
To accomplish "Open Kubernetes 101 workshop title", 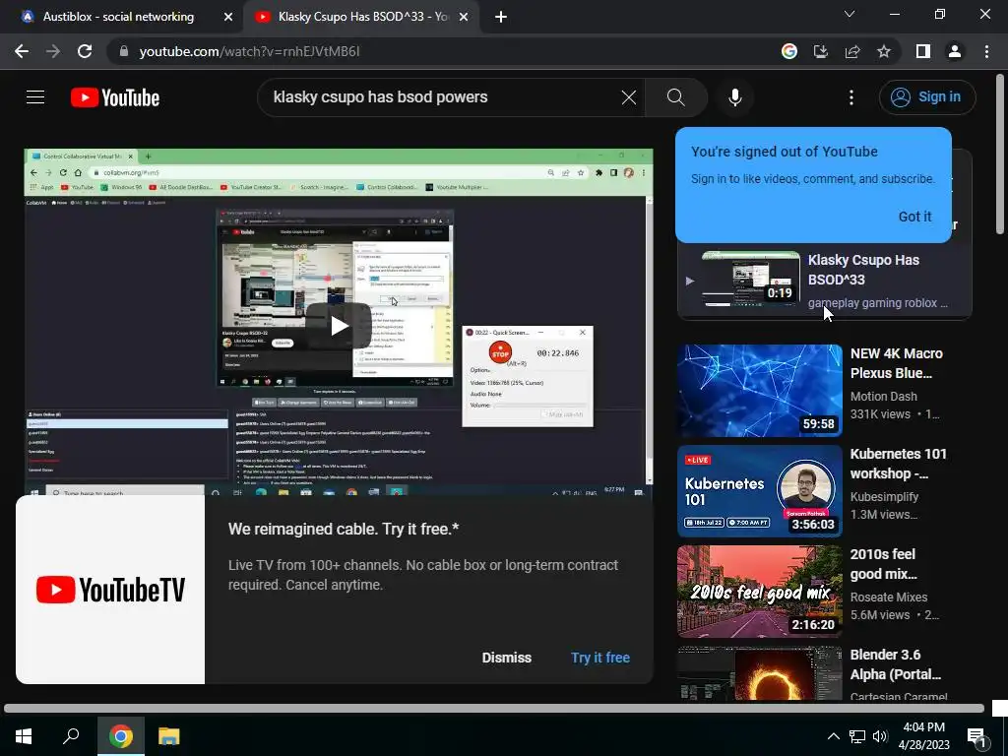I will [x=898, y=464].
